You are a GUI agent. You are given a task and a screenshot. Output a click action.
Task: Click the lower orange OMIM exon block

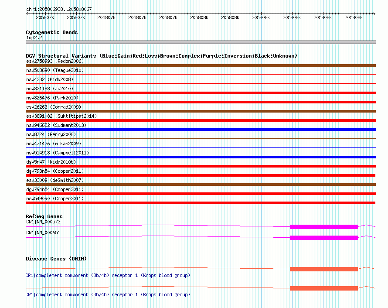point(324,288)
